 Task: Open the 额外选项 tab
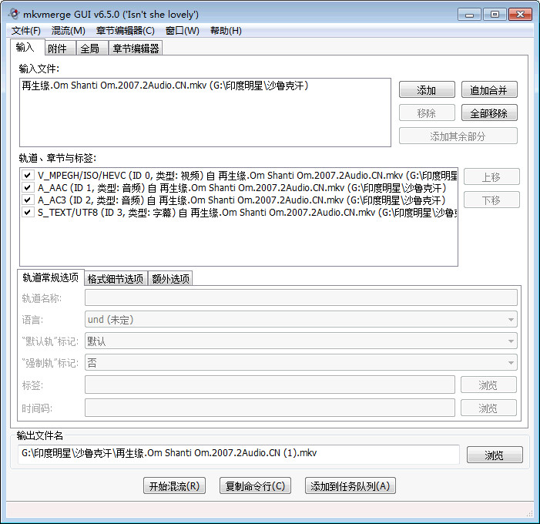[169, 279]
